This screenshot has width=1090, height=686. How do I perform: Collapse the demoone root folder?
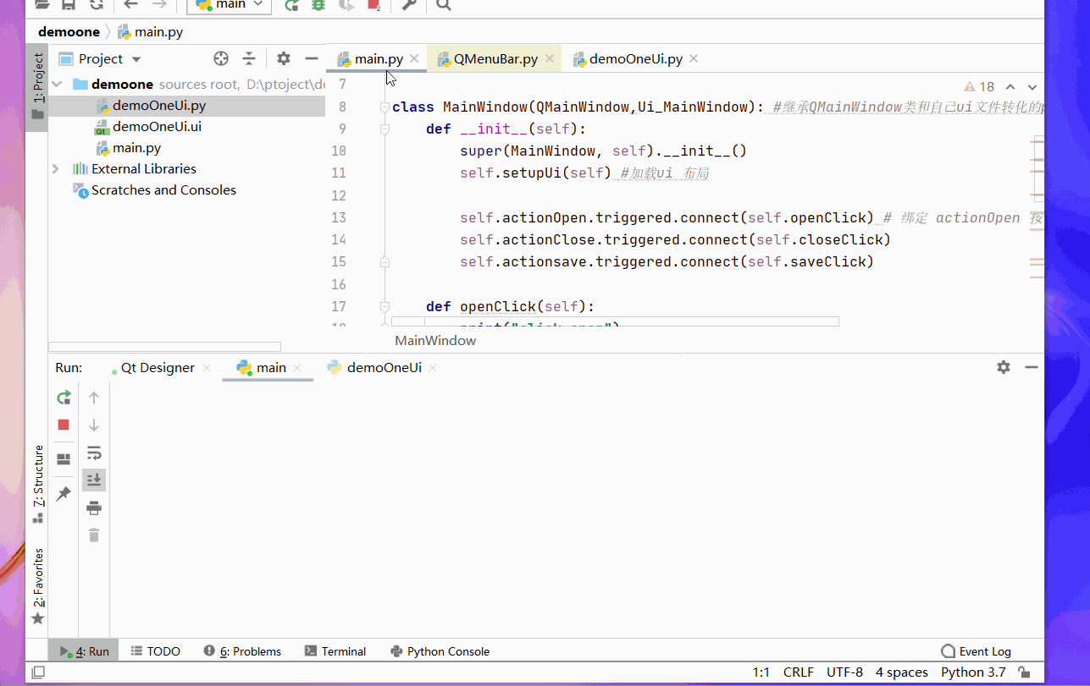[x=58, y=85]
